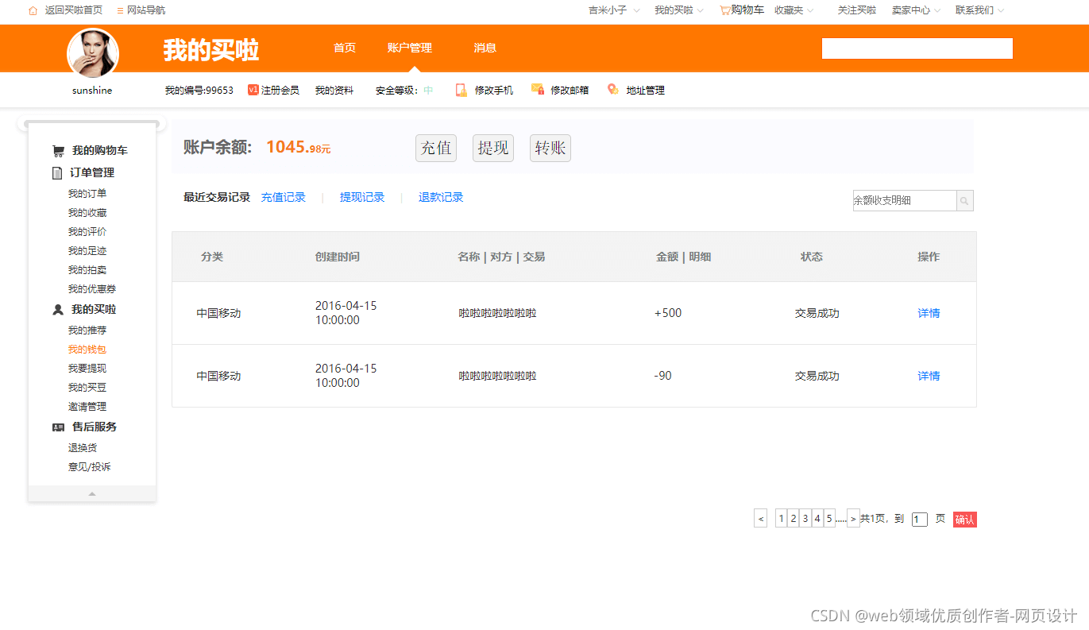Viewport: 1089px width, 630px height.
Task: Click the 充值 button
Action: click(x=436, y=148)
